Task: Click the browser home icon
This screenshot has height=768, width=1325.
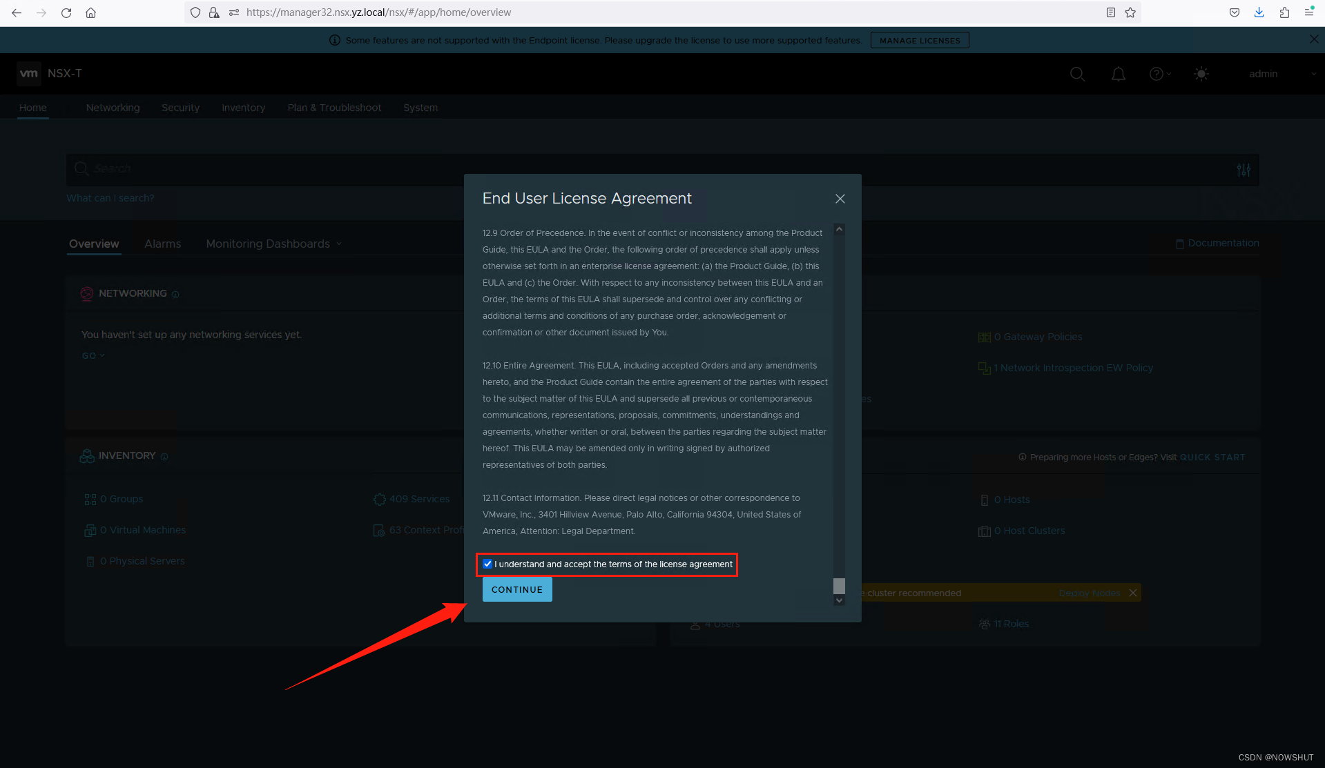Action: [x=90, y=12]
